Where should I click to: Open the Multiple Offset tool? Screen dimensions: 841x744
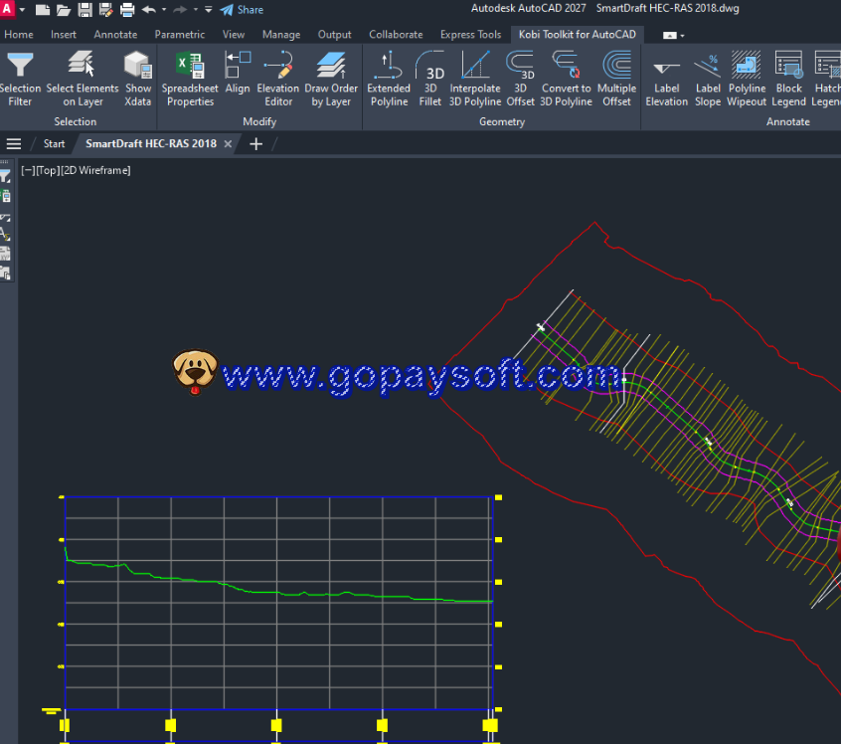[x=616, y=79]
